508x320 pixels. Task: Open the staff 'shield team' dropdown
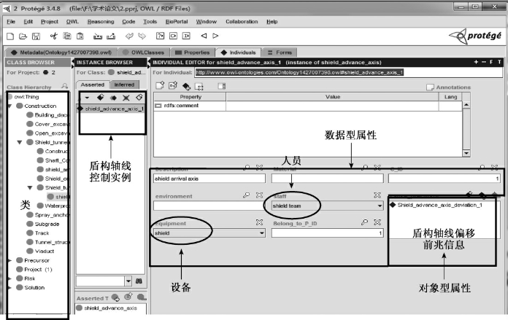pos(380,206)
